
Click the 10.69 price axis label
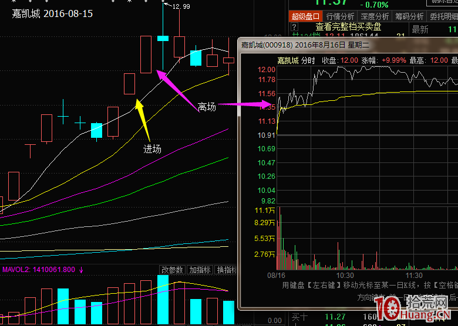(267, 149)
